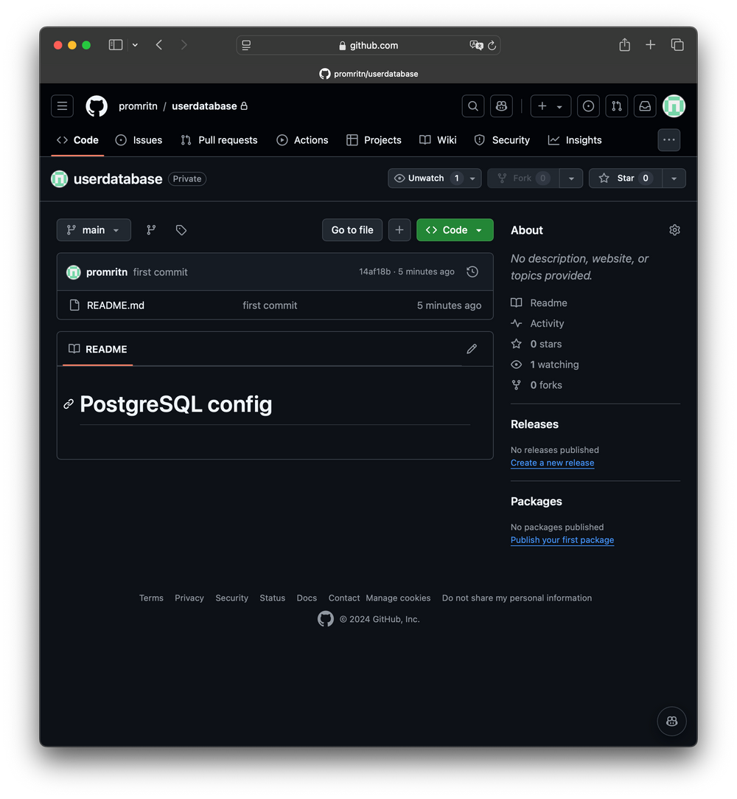Edit README with the pencil icon

pyautogui.click(x=472, y=349)
